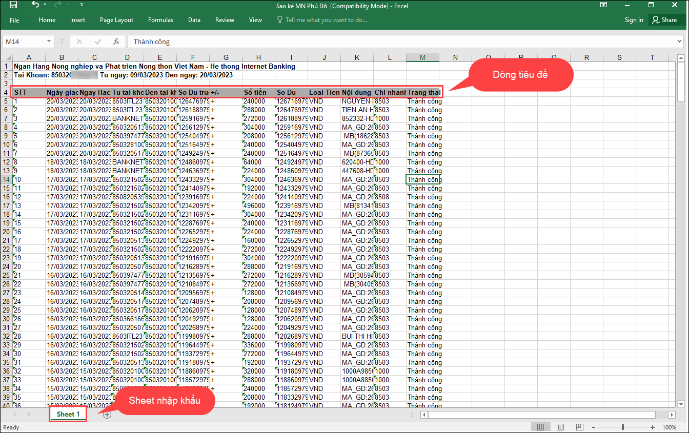Expand the formula bar
This screenshot has height=433, width=689.
(679, 42)
